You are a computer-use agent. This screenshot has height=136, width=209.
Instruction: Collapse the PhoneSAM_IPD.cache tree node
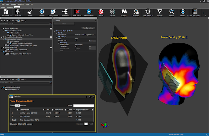(2, 29)
